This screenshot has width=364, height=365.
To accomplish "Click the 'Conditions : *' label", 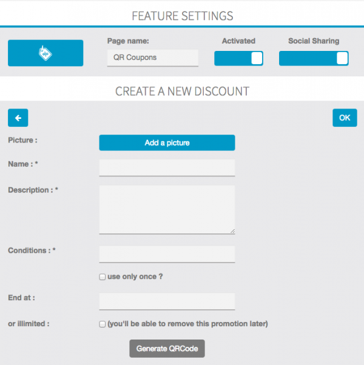I will pos(32,250).
